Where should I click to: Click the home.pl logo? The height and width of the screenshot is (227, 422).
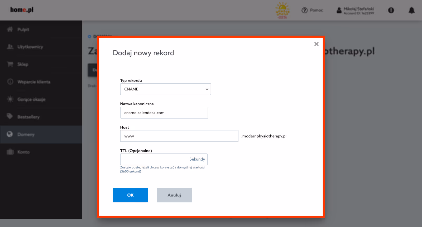[x=22, y=10]
